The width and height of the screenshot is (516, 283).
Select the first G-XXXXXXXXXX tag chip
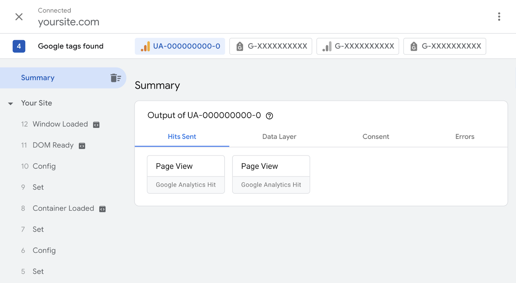click(x=271, y=46)
